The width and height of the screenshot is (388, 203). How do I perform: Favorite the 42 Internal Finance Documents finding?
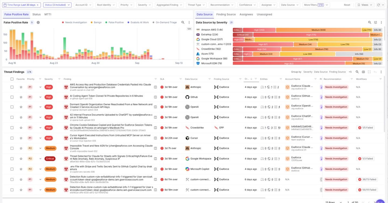pos(21,117)
